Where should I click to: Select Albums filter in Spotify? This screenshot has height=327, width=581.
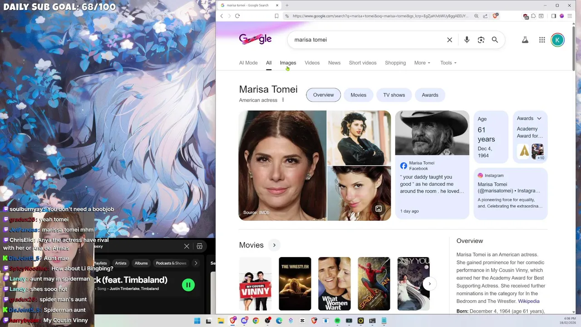141,263
